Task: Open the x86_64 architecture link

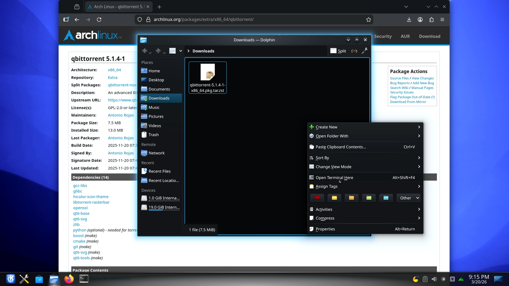Action: [x=114, y=70]
